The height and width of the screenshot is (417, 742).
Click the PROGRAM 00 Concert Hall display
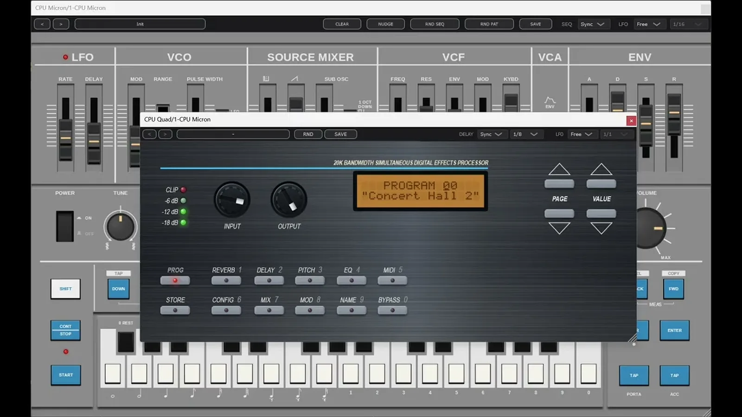pos(420,191)
